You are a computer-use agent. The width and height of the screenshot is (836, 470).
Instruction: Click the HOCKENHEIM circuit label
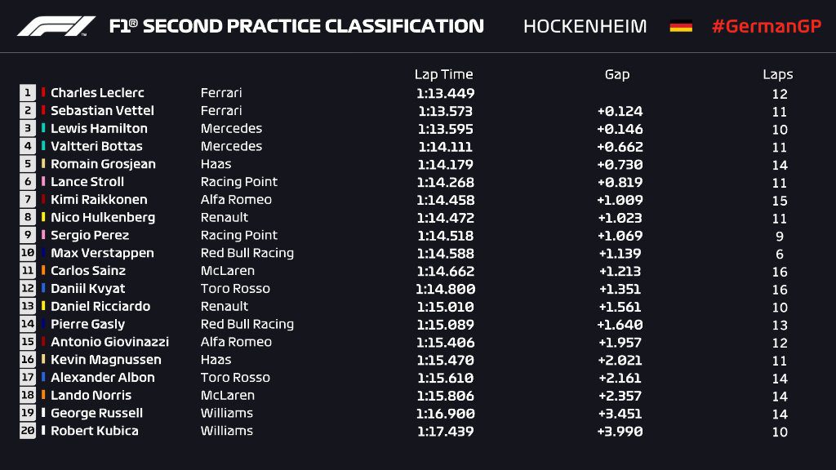click(585, 26)
